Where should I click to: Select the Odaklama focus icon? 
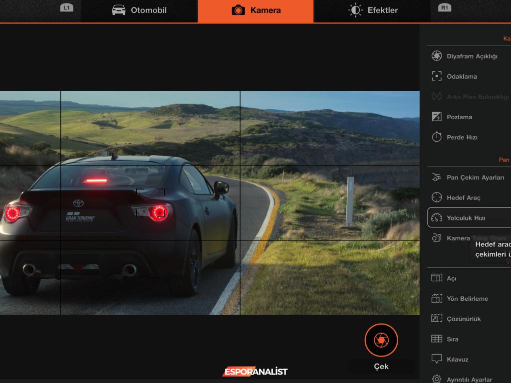437,76
